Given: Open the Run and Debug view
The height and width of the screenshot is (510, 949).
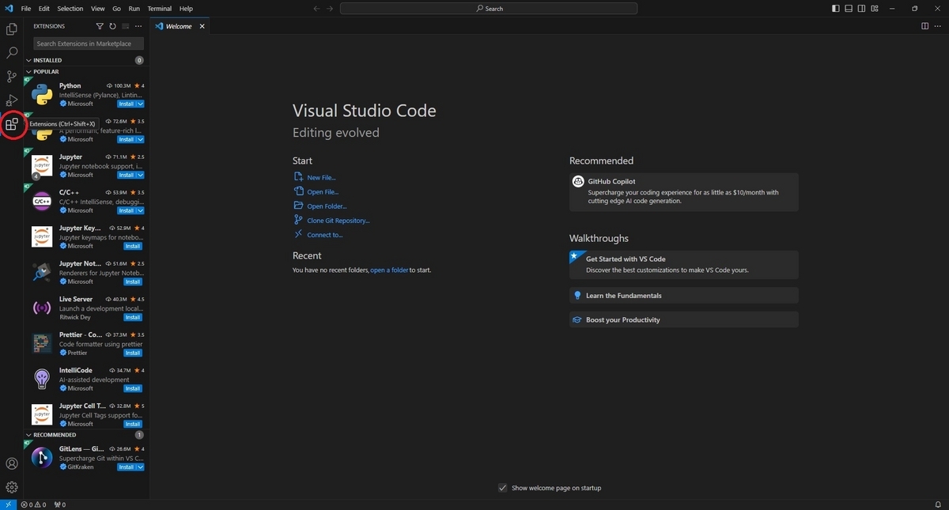Looking at the screenshot, I should [x=12, y=100].
